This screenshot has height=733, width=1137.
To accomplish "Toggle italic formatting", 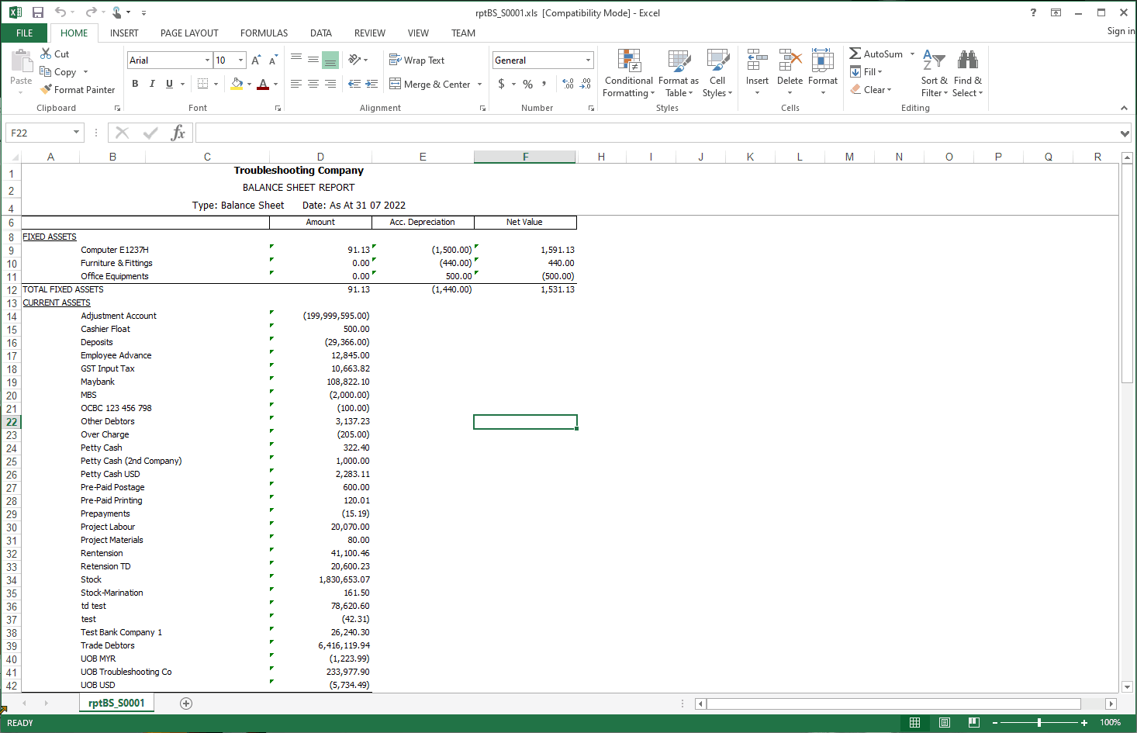I will 152,83.
